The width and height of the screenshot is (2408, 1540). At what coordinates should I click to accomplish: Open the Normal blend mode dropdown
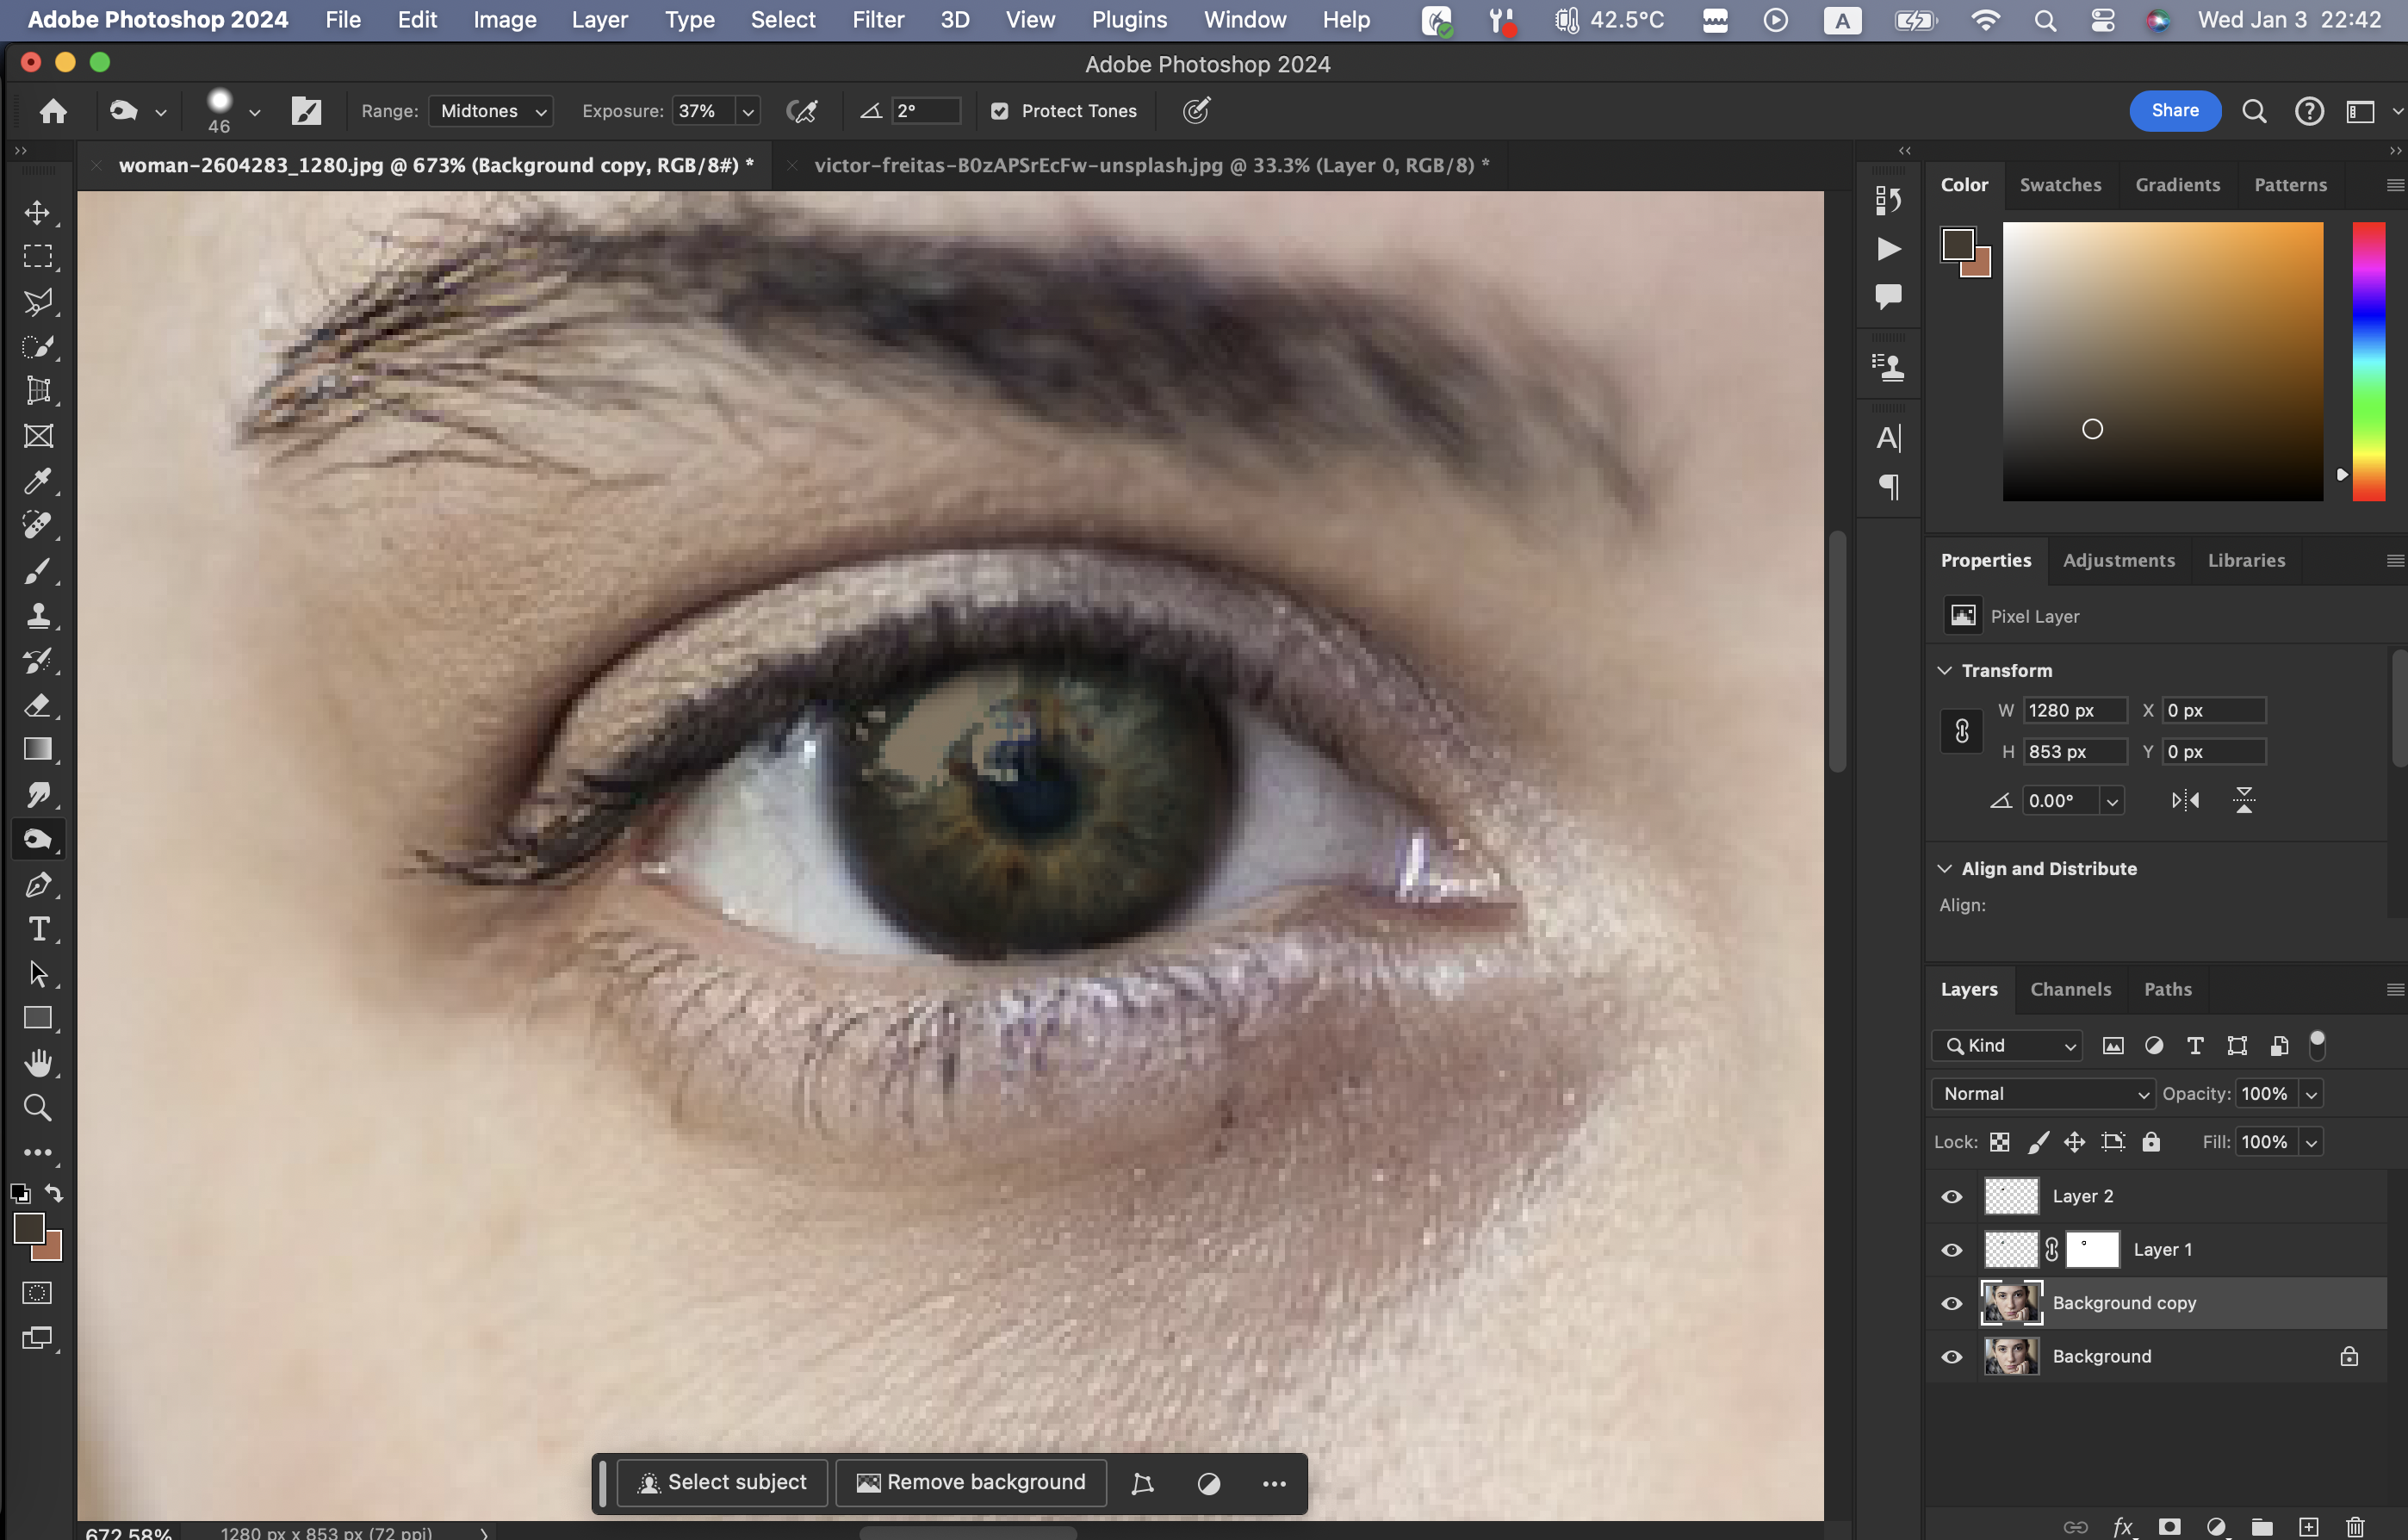coord(2043,1094)
